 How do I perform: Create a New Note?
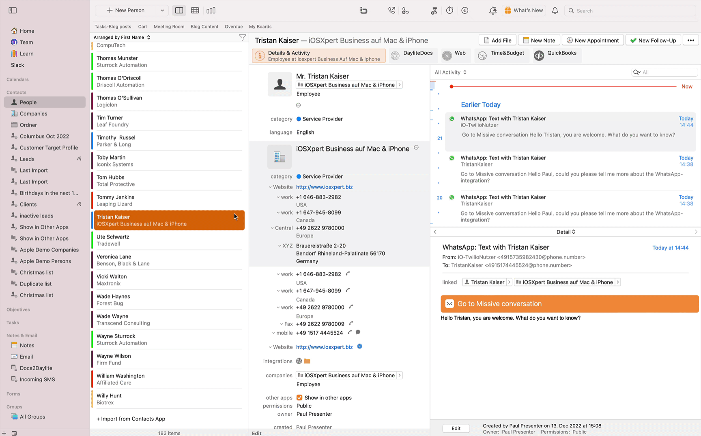coord(539,40)
